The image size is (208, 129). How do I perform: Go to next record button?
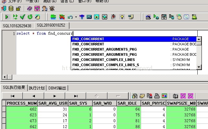(55, 96)
